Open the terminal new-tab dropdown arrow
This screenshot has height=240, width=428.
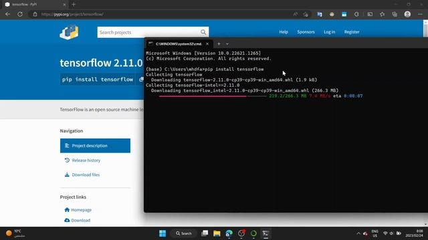pos(227,44)
